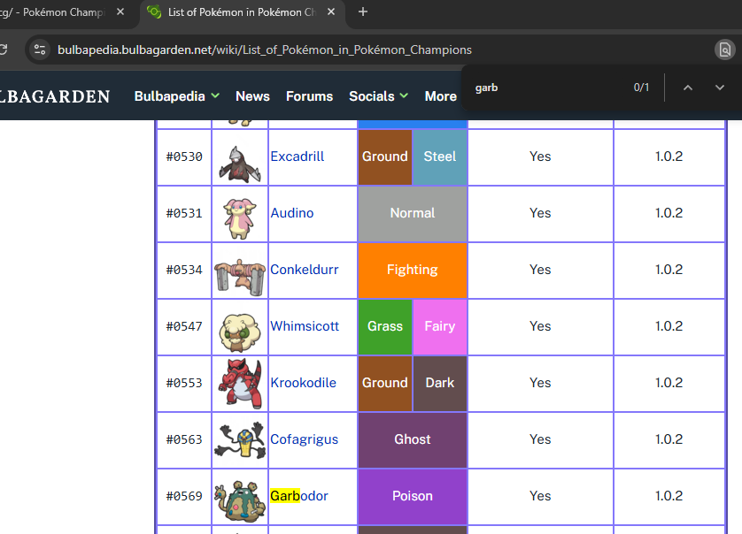The image size is (742, 534).
Task: Click the 1.0.2 version in Audino row
Action: (669, 213)
